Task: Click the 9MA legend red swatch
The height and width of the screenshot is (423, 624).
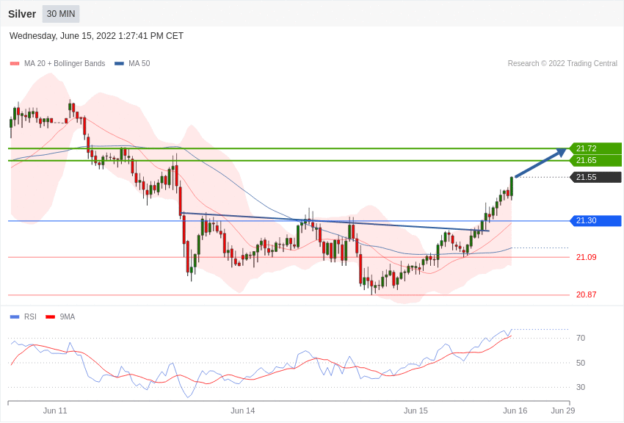Action: (50, 317)
